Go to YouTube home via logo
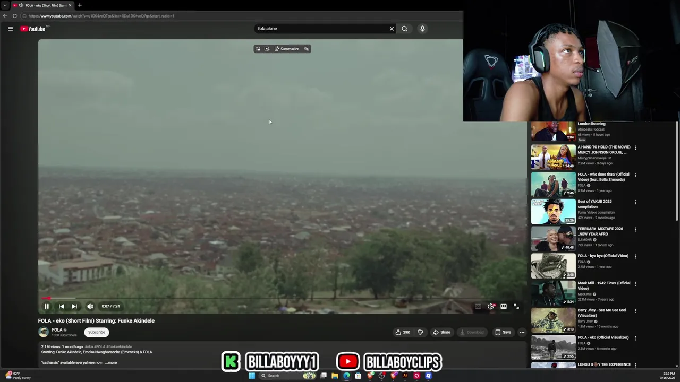This screenshot has width=680, height=382. (33, 29)
